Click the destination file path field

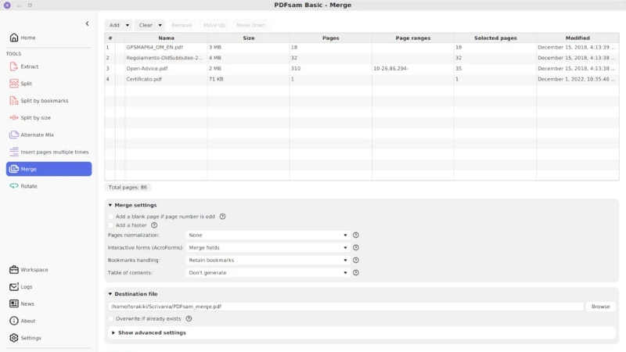coord(346,307)
